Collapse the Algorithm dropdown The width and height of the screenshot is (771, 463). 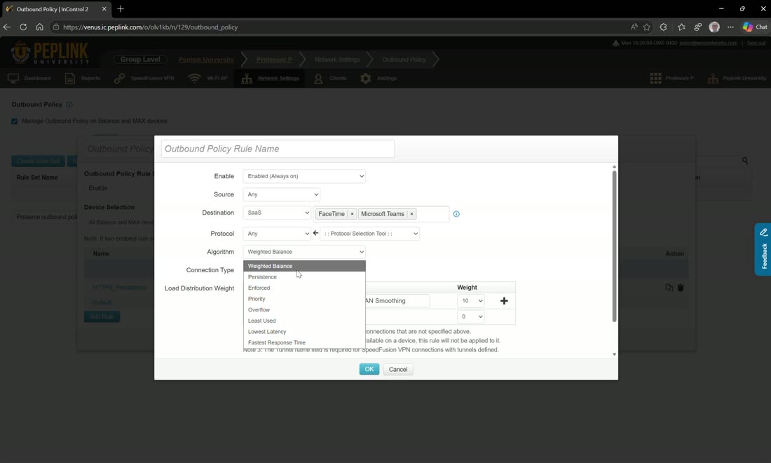[304, 252]
